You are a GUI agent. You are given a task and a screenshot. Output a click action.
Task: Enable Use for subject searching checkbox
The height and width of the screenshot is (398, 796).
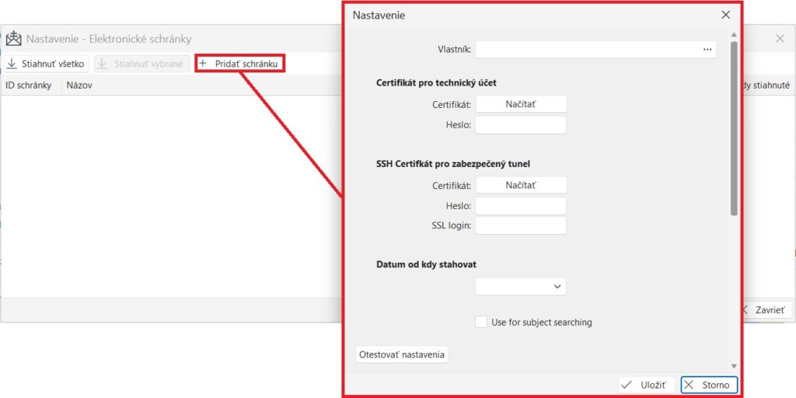point(481,322)
